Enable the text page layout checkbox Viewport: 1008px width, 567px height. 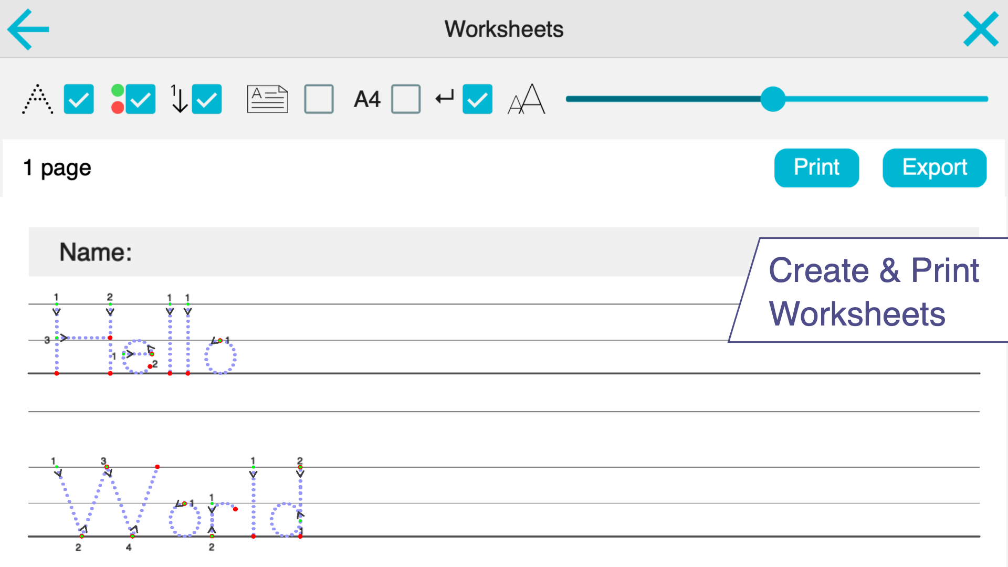pos(319,99)
